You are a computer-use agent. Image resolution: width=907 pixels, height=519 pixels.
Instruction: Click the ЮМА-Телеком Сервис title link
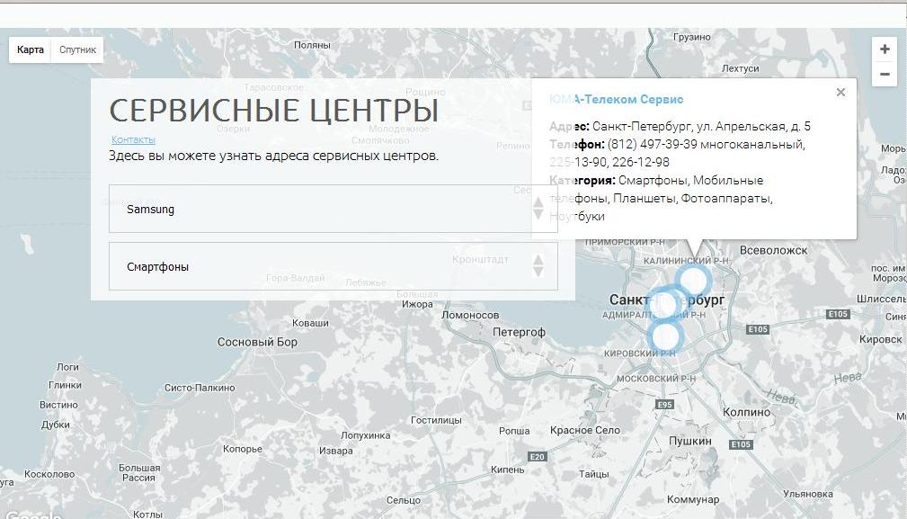[x=617, y=100]
